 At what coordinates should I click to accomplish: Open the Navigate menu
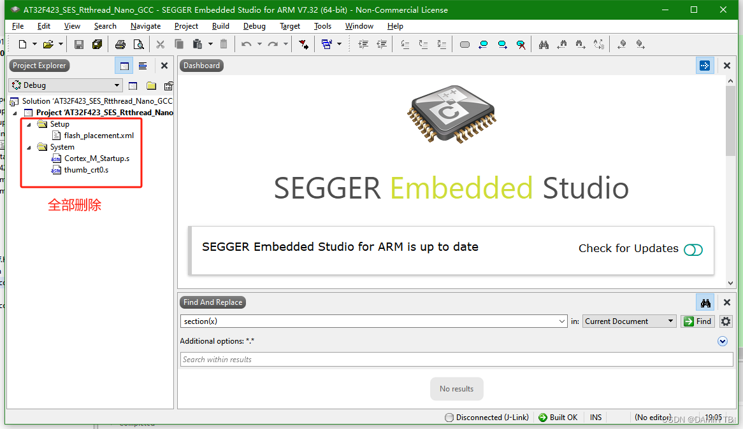pos(145,26)
